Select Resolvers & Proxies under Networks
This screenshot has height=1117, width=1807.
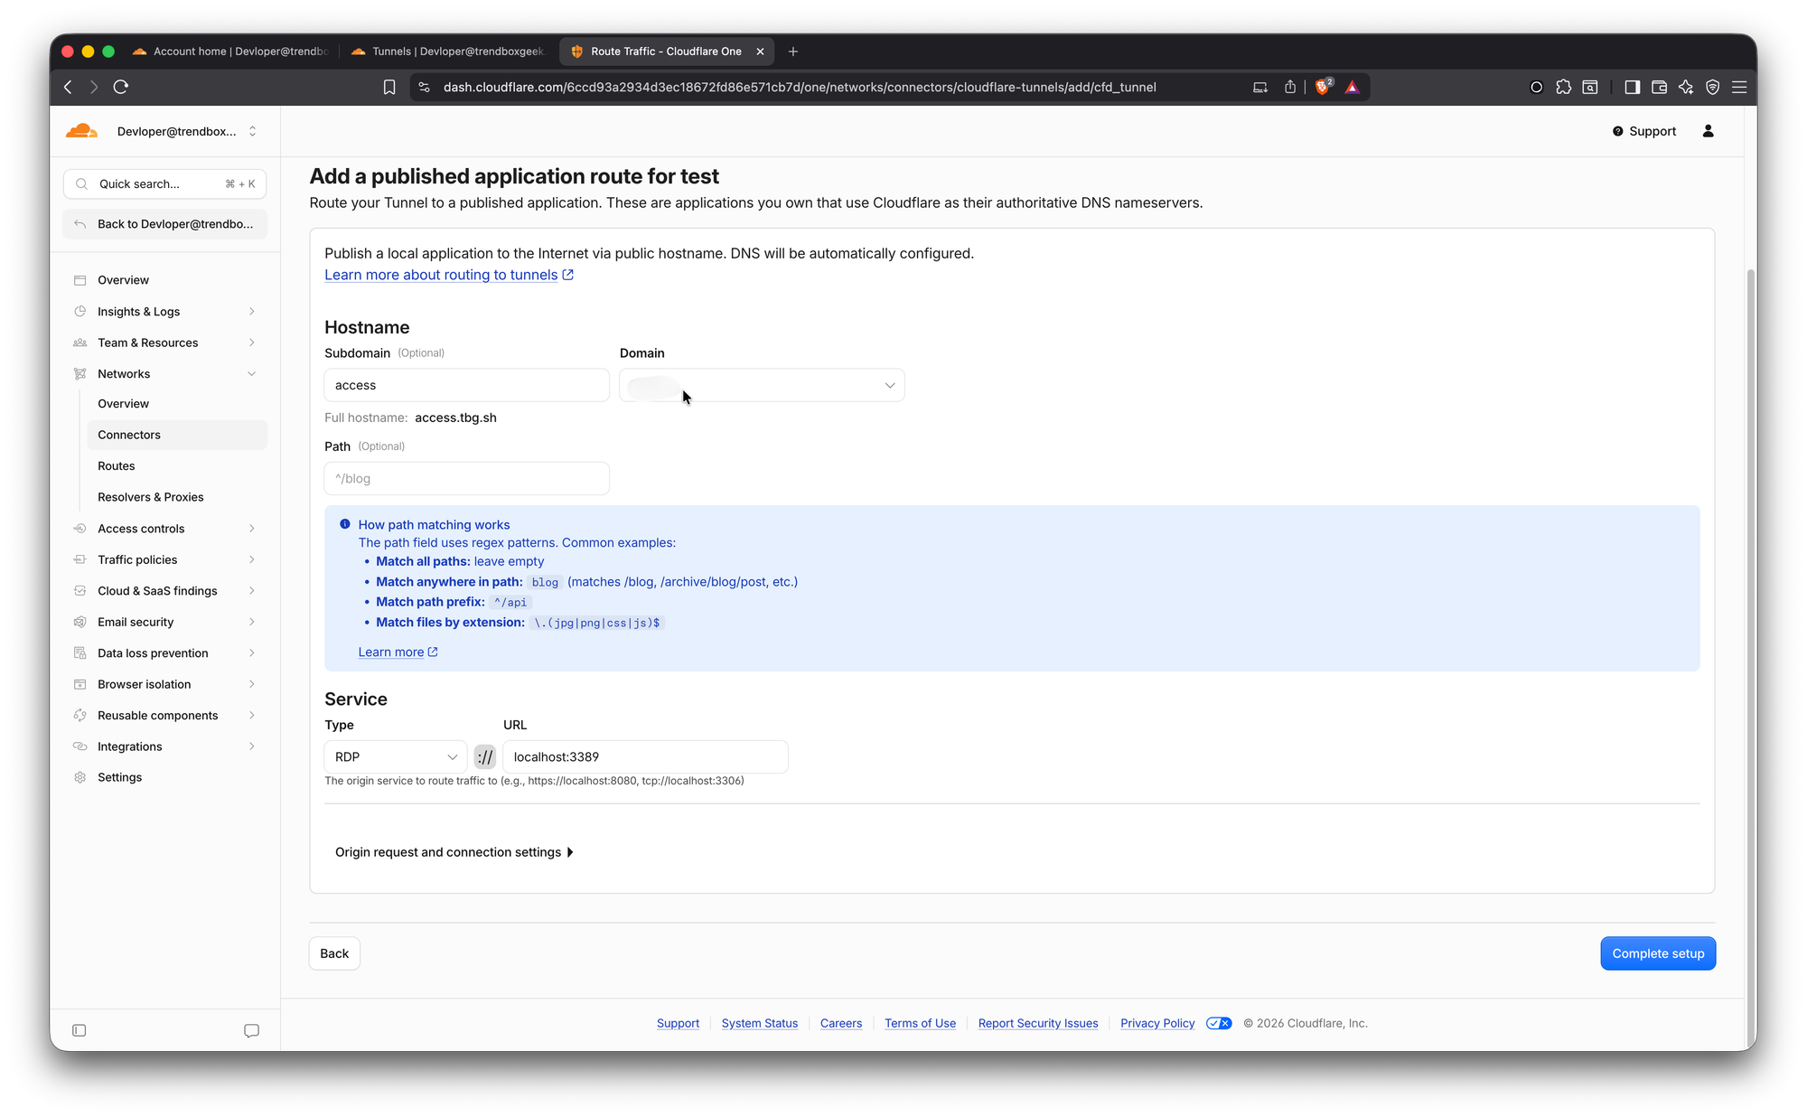(177, 497)
